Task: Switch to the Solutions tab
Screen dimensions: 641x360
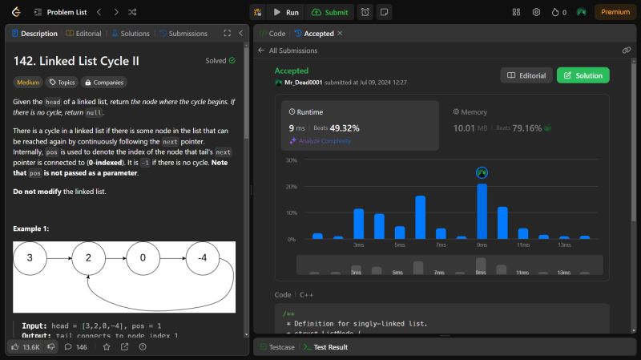Action: tap(131, 34)
